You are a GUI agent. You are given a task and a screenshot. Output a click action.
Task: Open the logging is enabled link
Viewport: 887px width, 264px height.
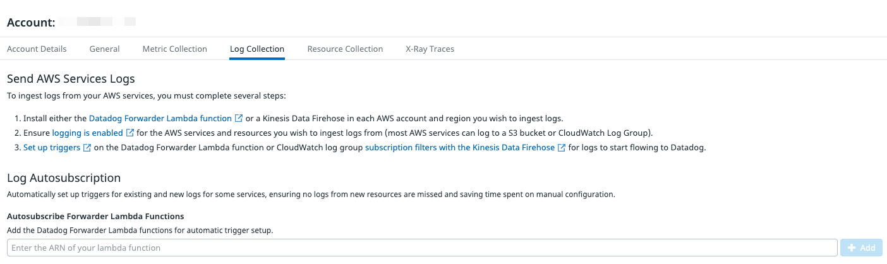(x=88, y=133)
